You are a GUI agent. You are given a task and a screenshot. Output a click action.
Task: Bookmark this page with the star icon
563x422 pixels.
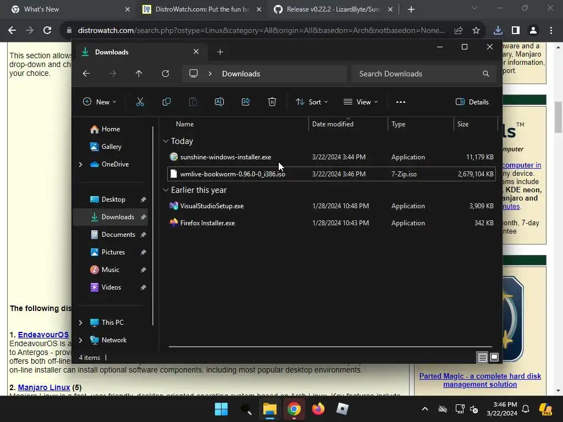(x=476, y=31)
